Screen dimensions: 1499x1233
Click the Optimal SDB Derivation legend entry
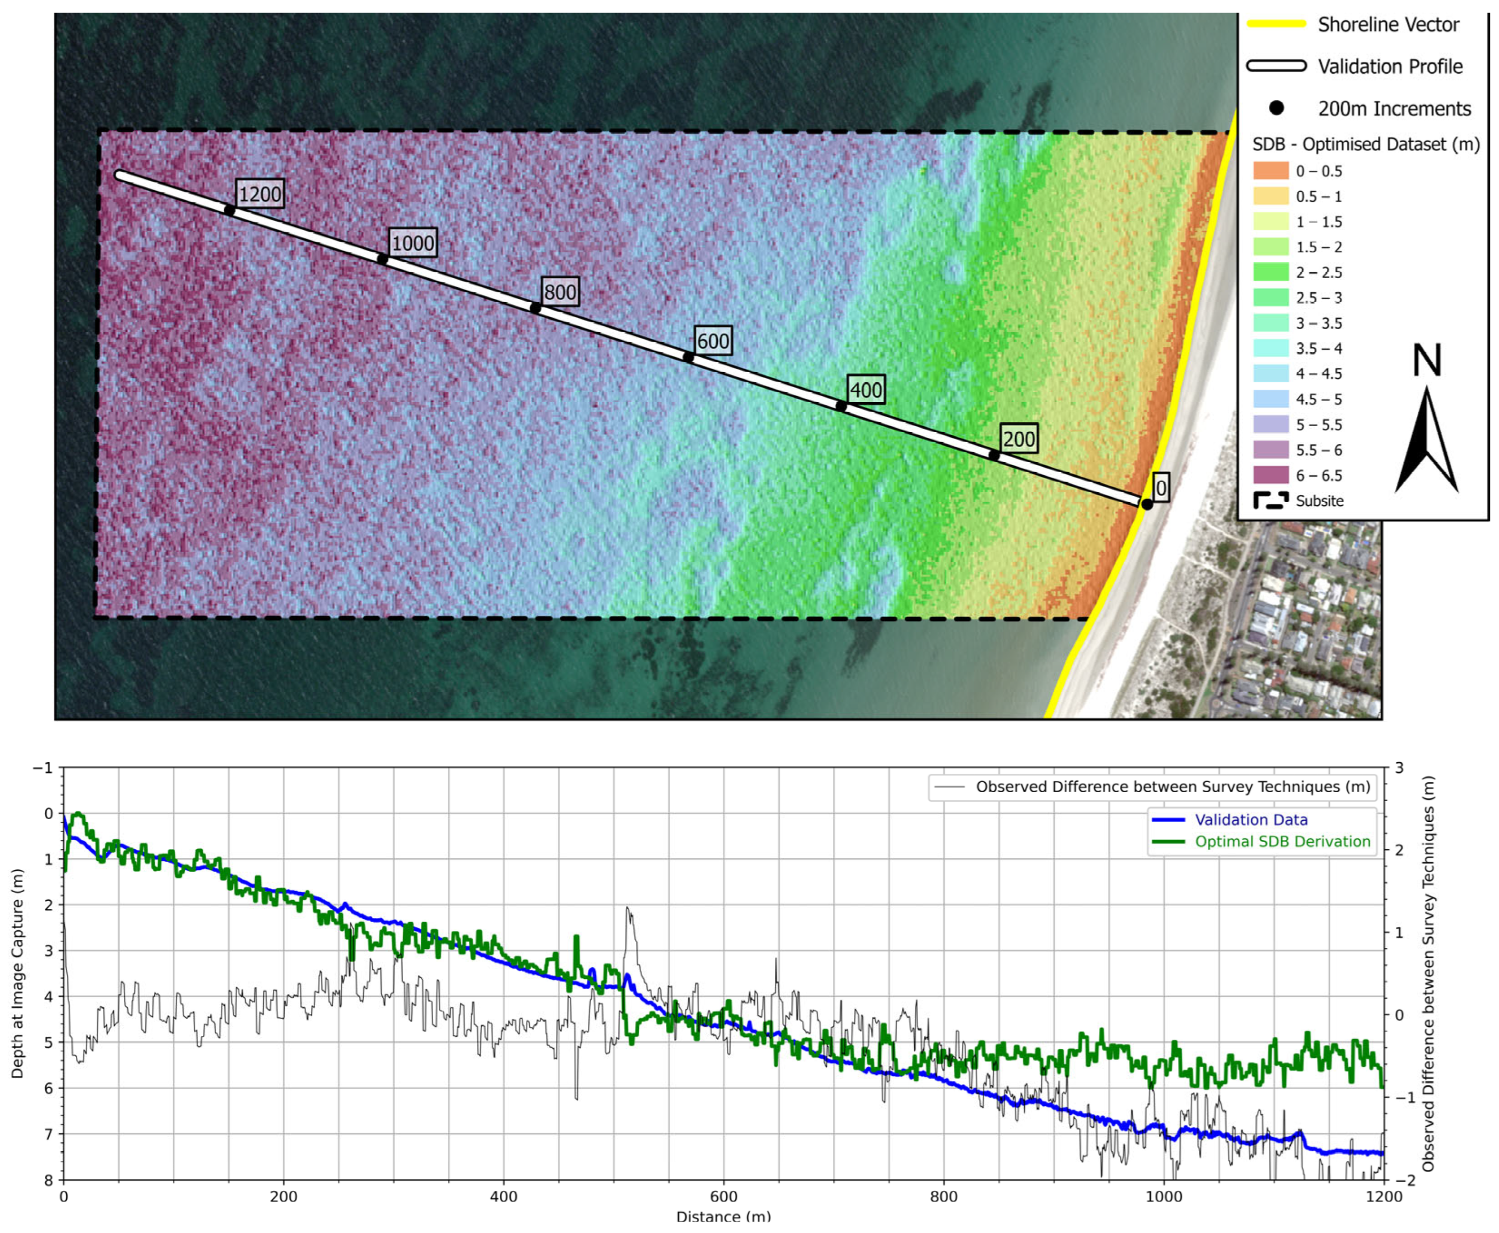[1282, 842]
